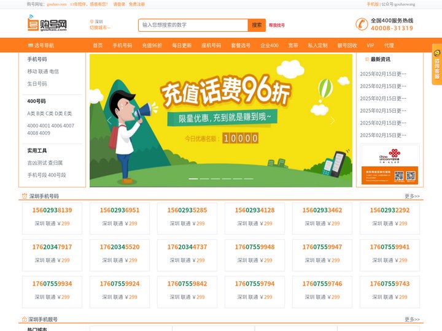Click the gouhao.com site logo
442x331 pixels.
pos(47,23)
